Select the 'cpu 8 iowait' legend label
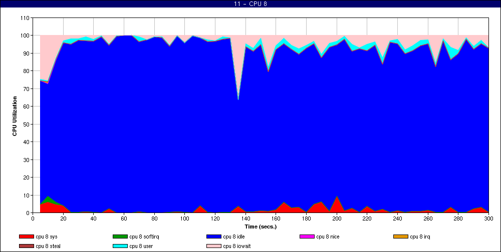Viewport: 501px width, 252px height. tap(237, 246)
